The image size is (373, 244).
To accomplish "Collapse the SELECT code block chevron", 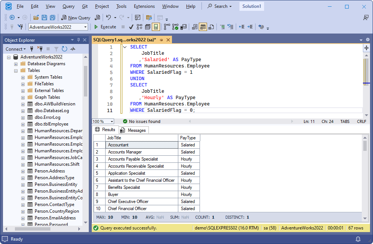I will pos(125,47).
